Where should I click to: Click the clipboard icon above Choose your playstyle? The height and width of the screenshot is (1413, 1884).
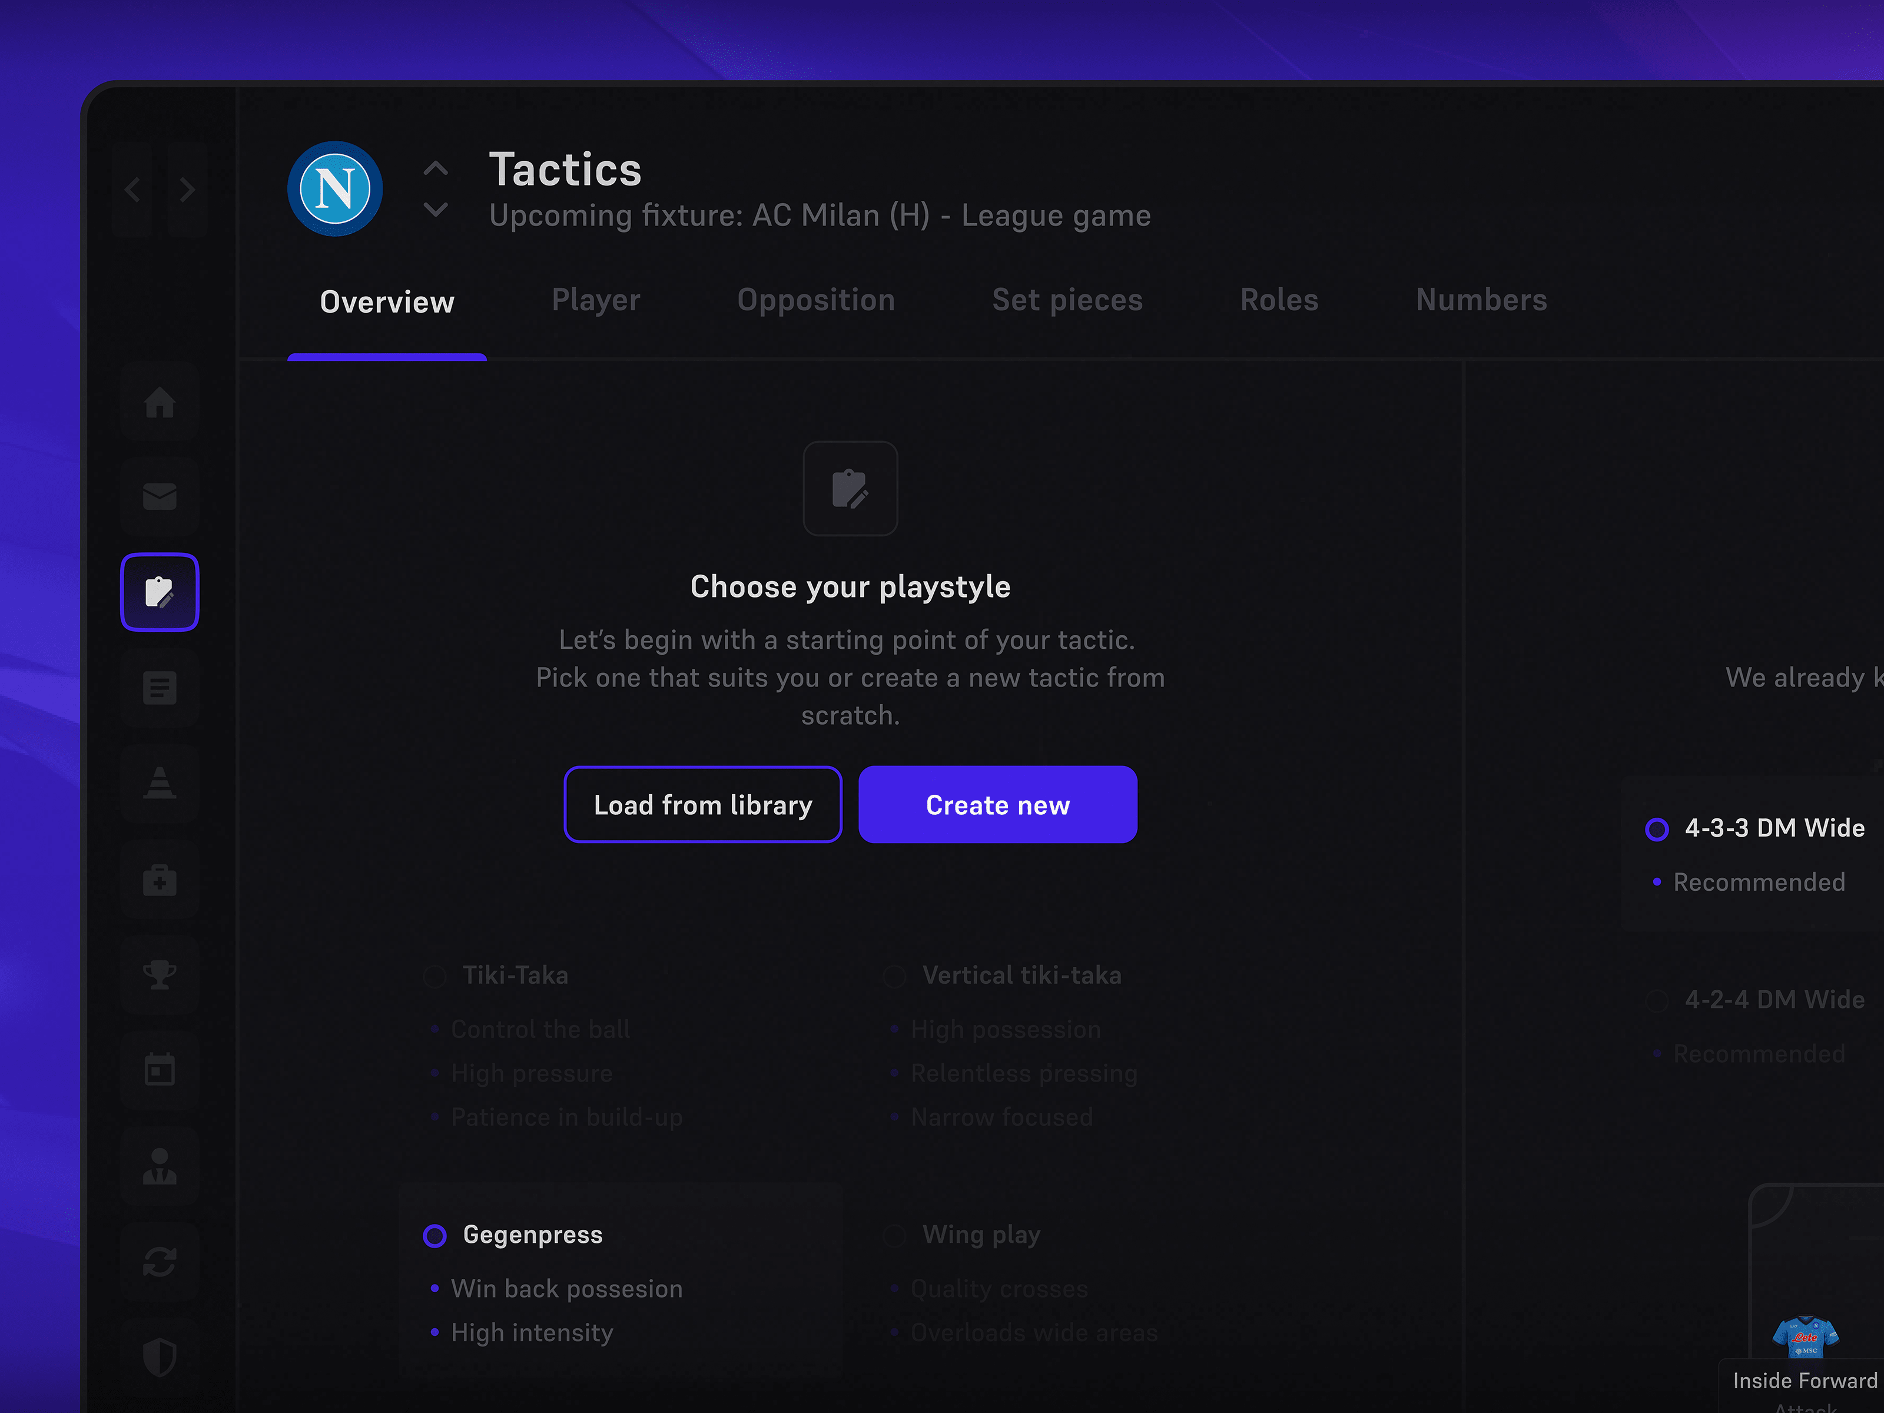[850, 489]
